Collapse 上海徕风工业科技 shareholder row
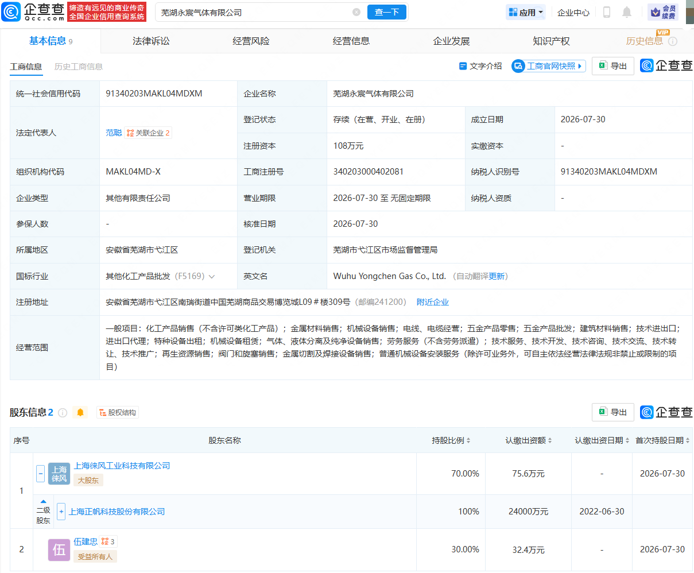Screen dimensions: 694x573 (40, 474)
